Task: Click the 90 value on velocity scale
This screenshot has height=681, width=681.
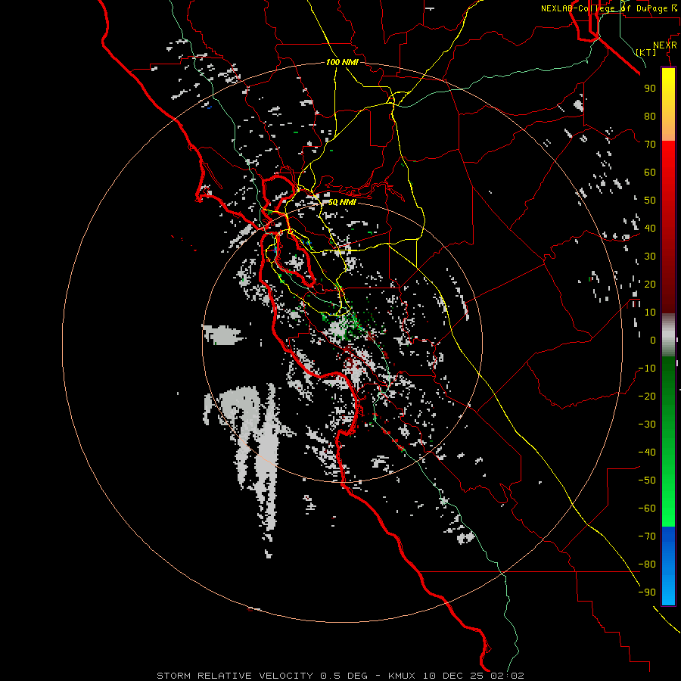Action: [650, 89]
